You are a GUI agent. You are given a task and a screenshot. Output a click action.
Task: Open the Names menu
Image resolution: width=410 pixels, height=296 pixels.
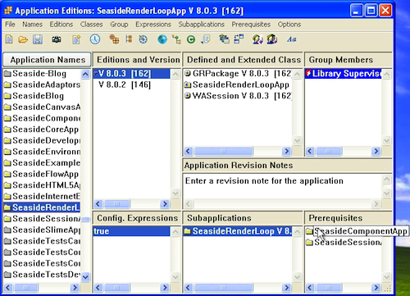[32, 25]
